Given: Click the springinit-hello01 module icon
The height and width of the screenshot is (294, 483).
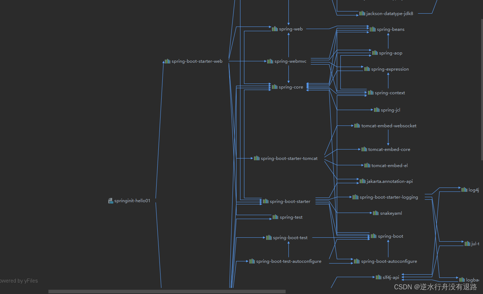Looking at the screenshot, I should (111, 201).
